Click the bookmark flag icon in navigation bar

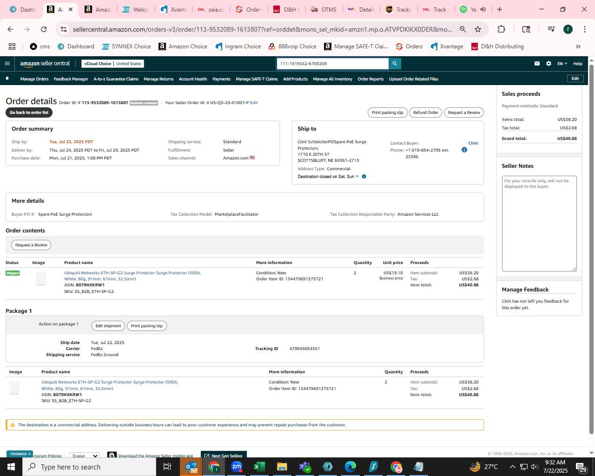(7, 79)
